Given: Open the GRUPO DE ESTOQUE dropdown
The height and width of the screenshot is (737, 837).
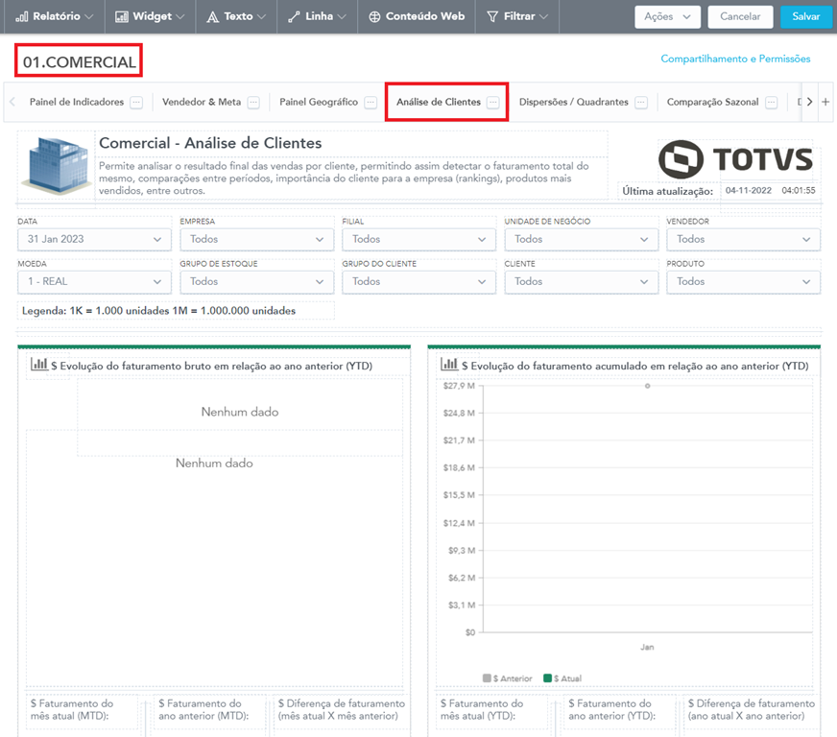Looking at the screenshot, I should 256,282.
